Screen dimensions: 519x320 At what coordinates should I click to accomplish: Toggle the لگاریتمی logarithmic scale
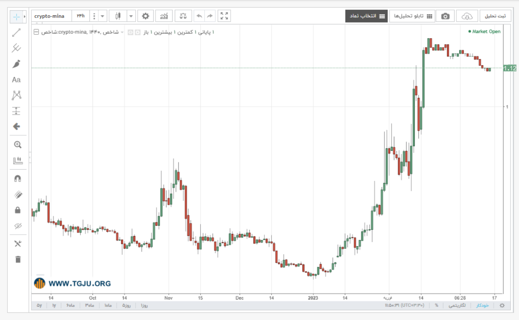tap(457, 306)
